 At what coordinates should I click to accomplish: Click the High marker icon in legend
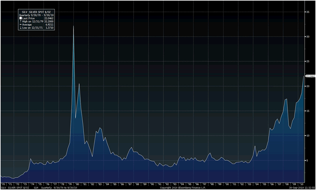tap(21, 21)
